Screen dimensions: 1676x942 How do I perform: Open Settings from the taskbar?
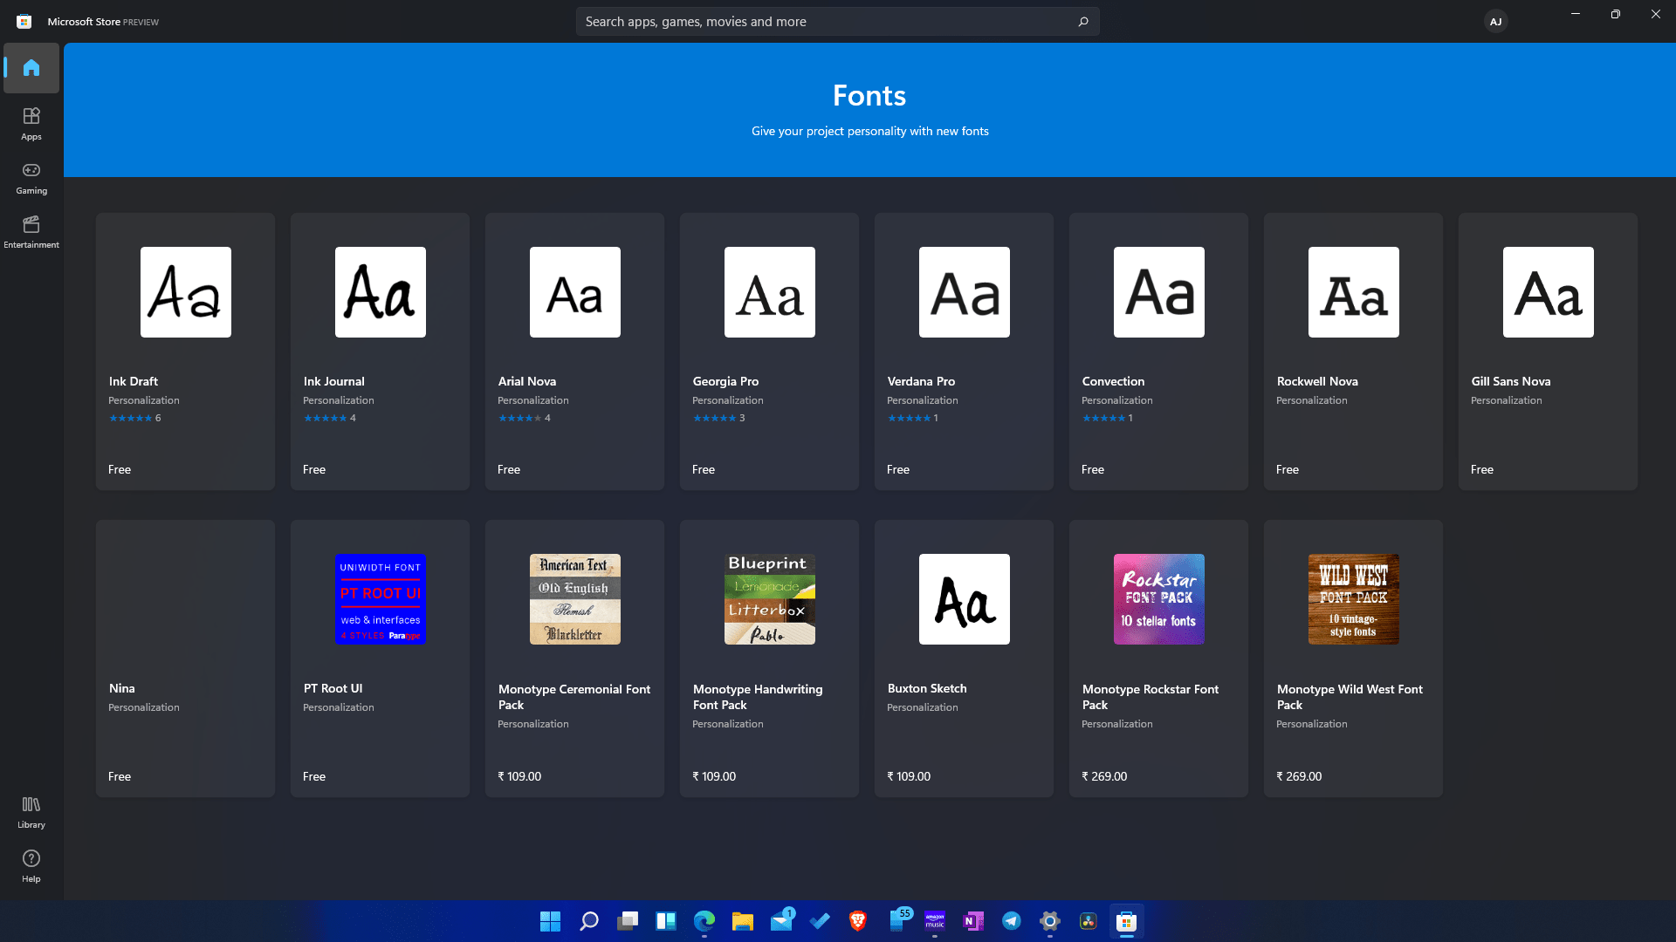pos(1049,921)
